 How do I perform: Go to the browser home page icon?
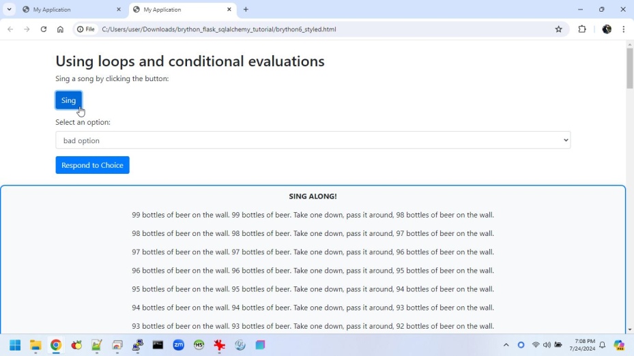coord(60,29)
